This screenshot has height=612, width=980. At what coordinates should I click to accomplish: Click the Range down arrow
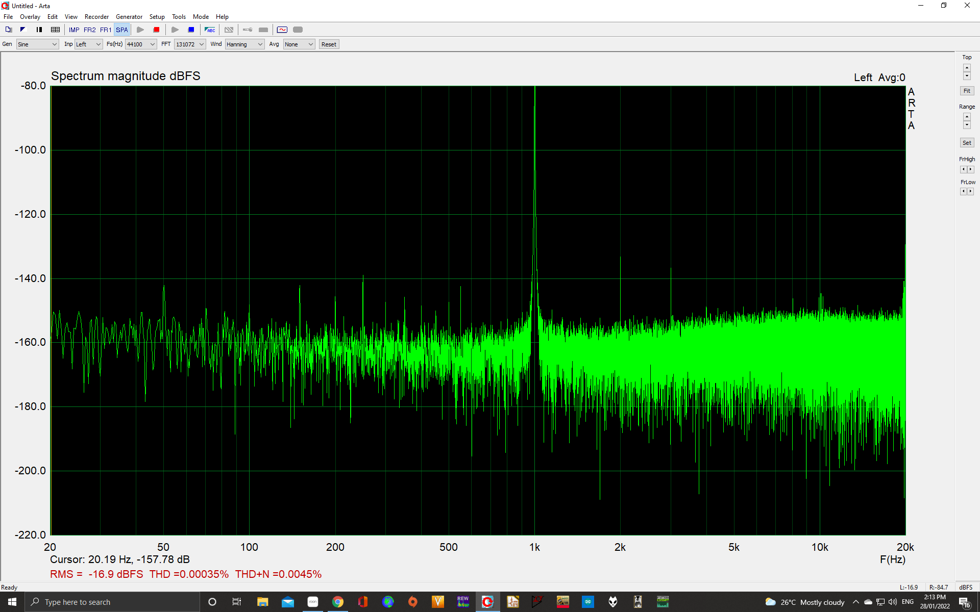[x=967, y=125]
